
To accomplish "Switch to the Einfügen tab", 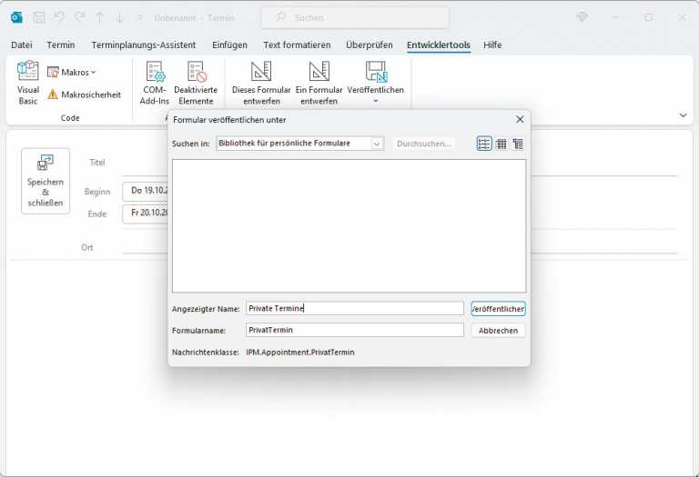I will [x=229, y=45].
